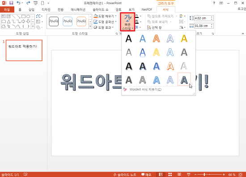Apply the black outline 가나다 shape style
246x177 pixels.
[54, 22]
